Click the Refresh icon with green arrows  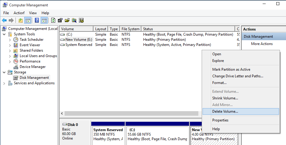click(x=53, y=20)
